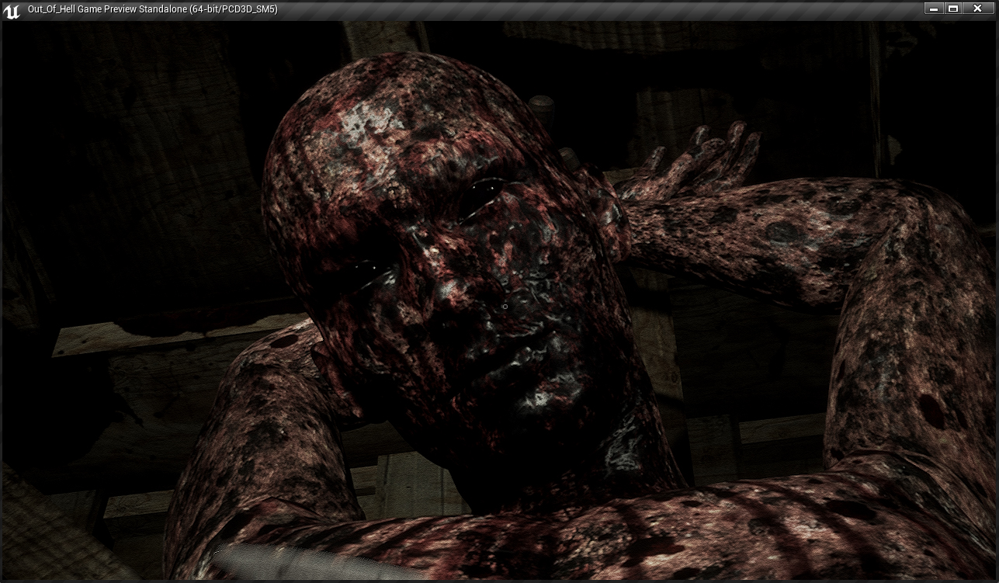
Task: Maximize the game preview window
Action: point(954,9)
